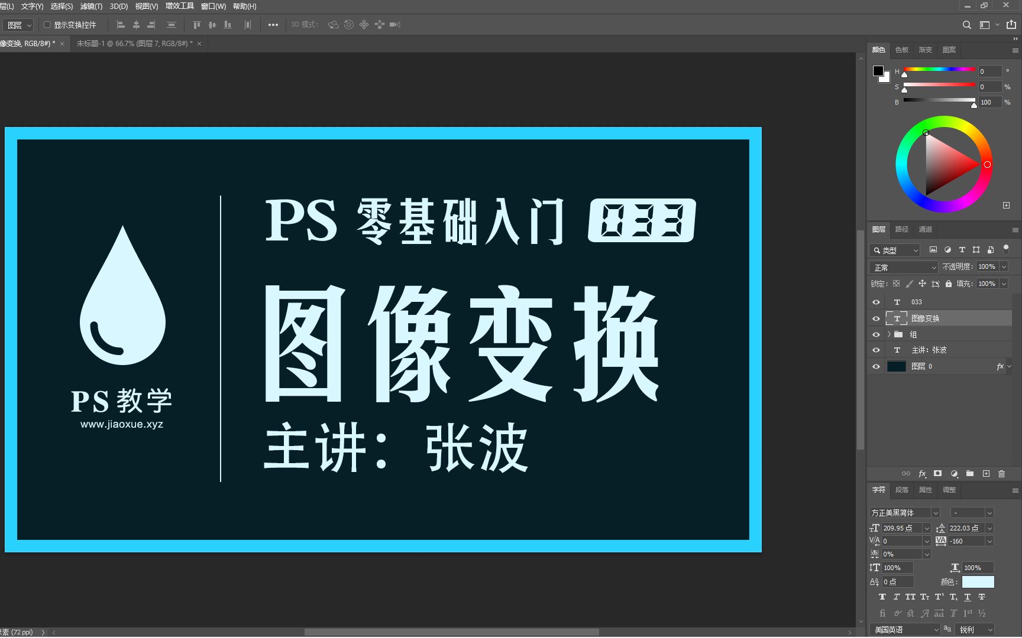Viewport: 1022px width, 638px height.
Task: Click the align top edges icon
Action: tap(197, 25)
